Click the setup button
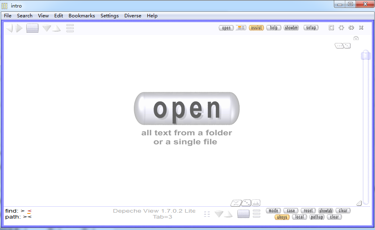 tap(311, 28)
